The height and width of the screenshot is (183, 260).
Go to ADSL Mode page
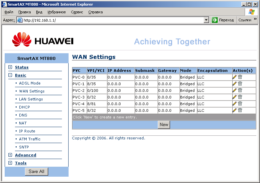coord(30,83)
